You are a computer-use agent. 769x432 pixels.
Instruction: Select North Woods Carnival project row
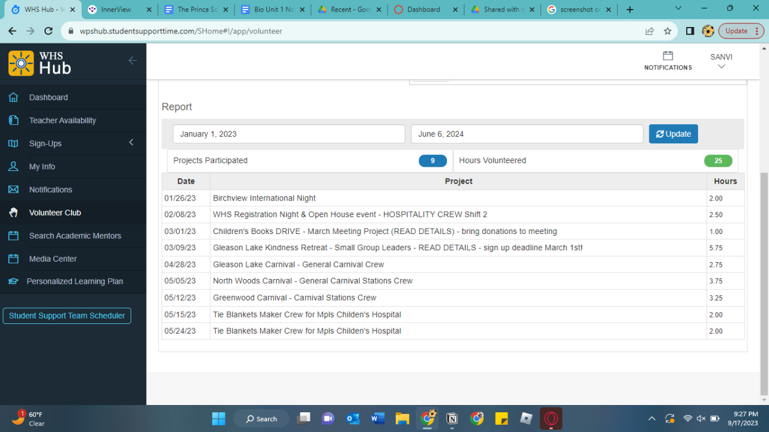pos(453,281)
